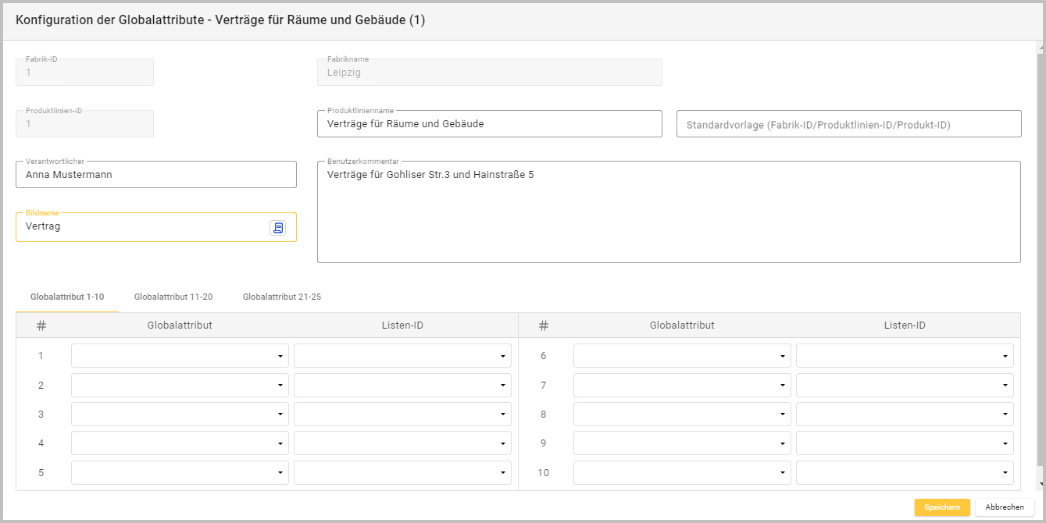Expand Listen-ID dropdown for row 1
The height and width of the screenshot is (523, 1046).
402,356
